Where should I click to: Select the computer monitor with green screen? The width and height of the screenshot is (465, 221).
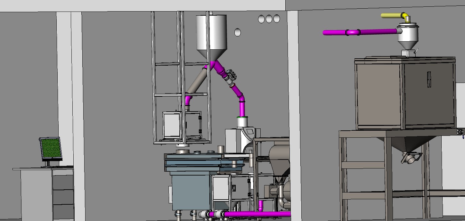pos(51,149)
